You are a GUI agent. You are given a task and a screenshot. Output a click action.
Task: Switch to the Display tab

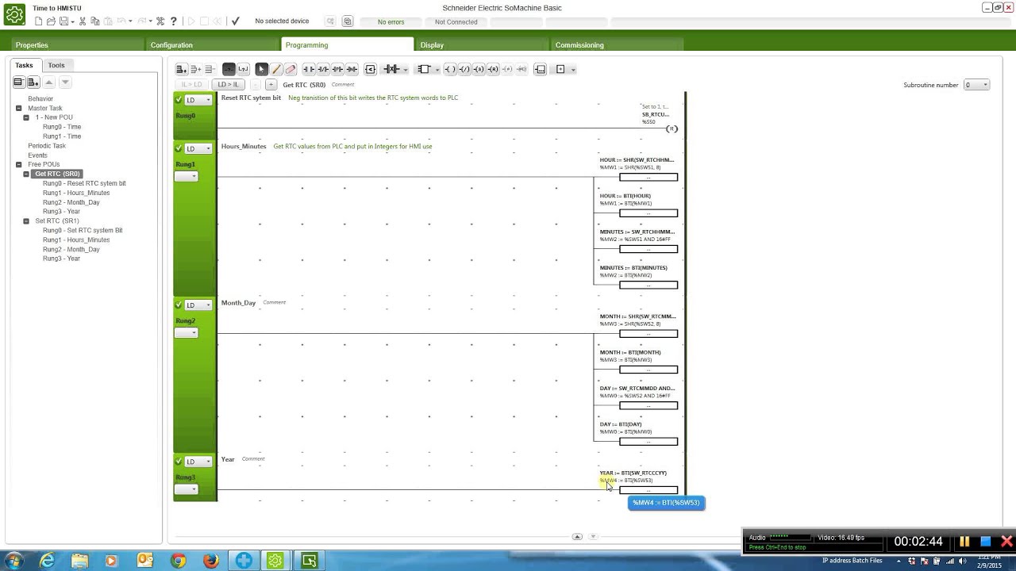(483, 45)
